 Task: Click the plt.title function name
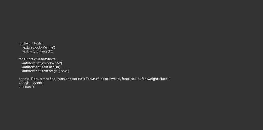(x=23, y=79)
